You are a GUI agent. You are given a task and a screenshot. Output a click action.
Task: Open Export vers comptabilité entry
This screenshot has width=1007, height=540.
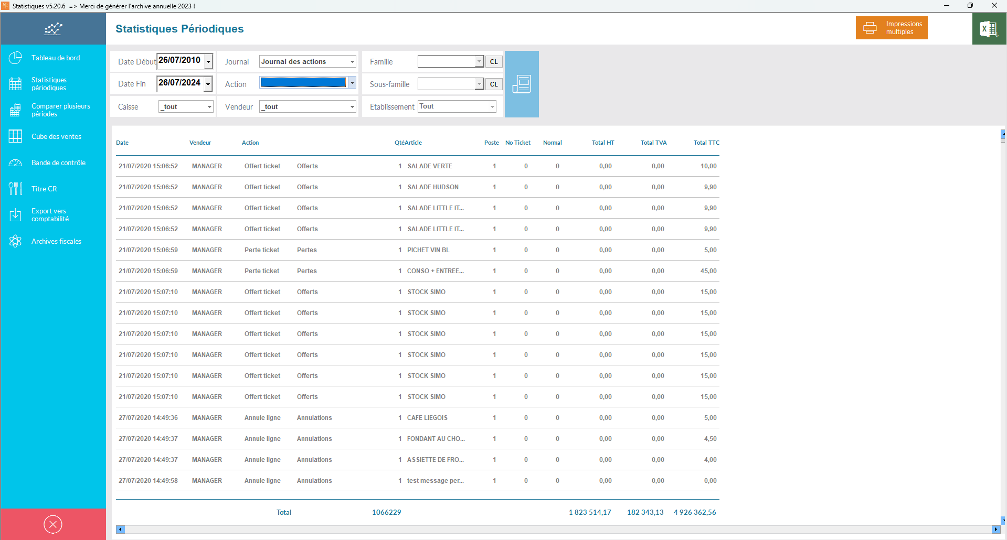click(x=50, y=215)
